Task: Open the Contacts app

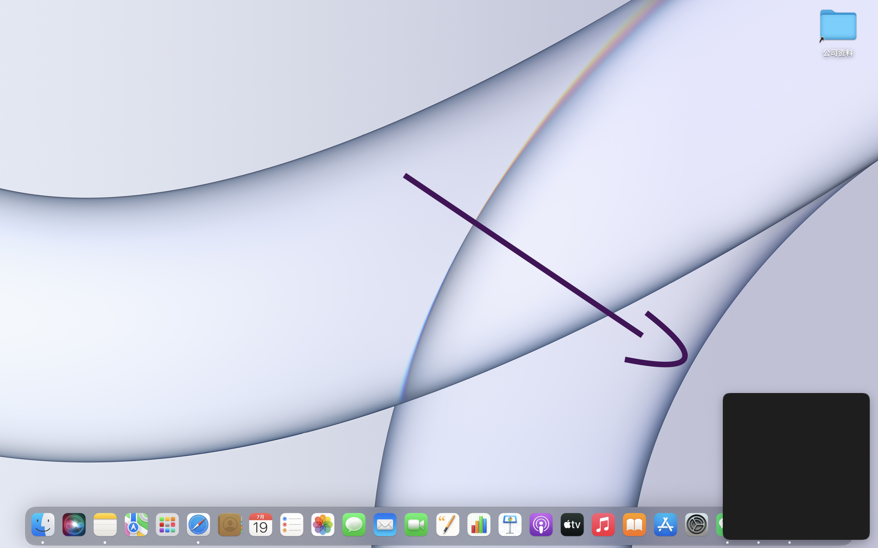Action: click(x=230, y=525)
